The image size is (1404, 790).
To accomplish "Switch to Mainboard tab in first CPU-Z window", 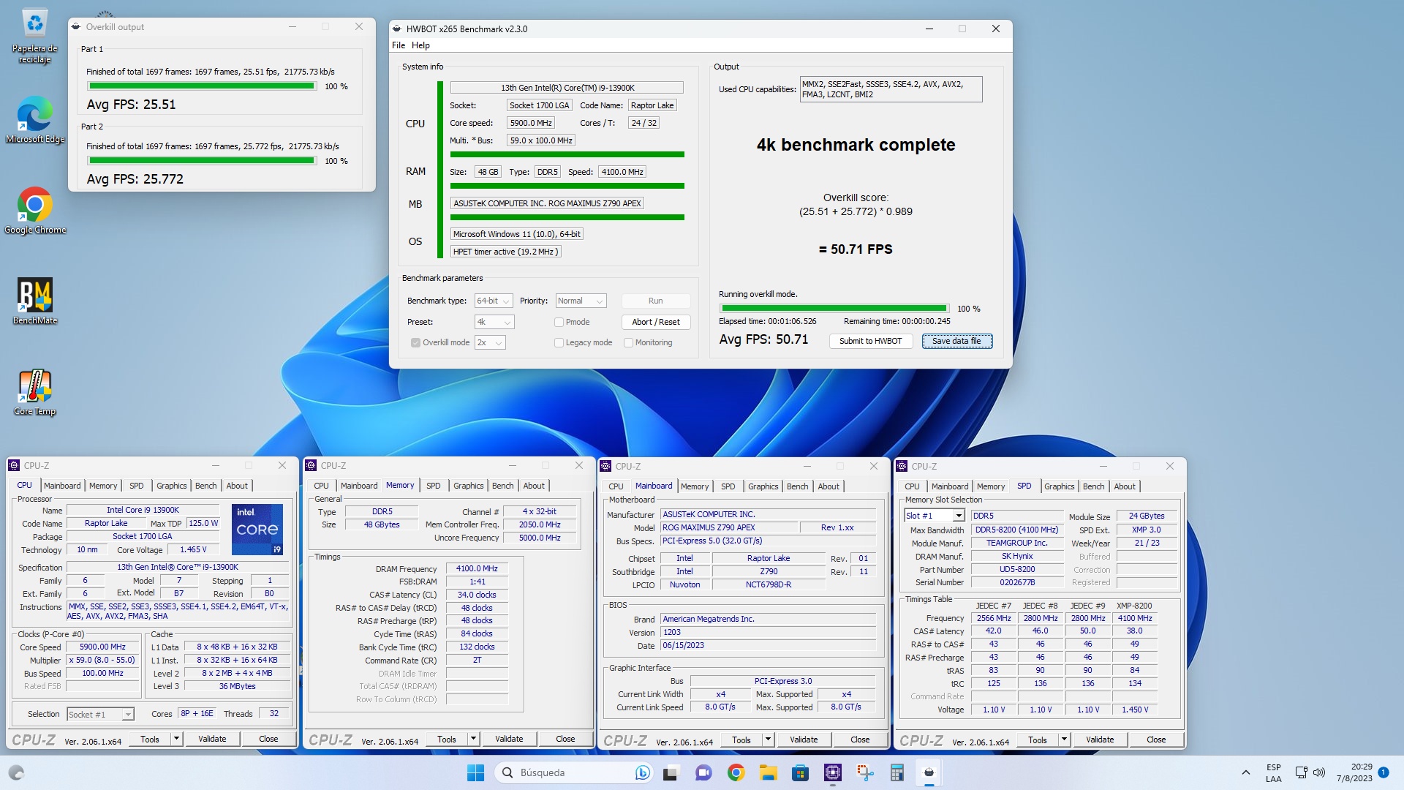I will tap(62, 486).
